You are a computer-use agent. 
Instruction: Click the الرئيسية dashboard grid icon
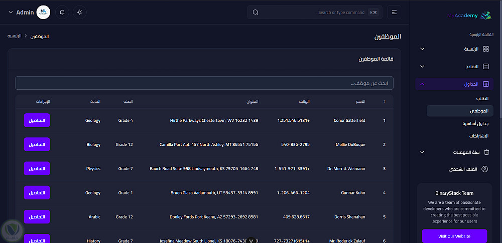pyautogui.click(x=486, y=49)
